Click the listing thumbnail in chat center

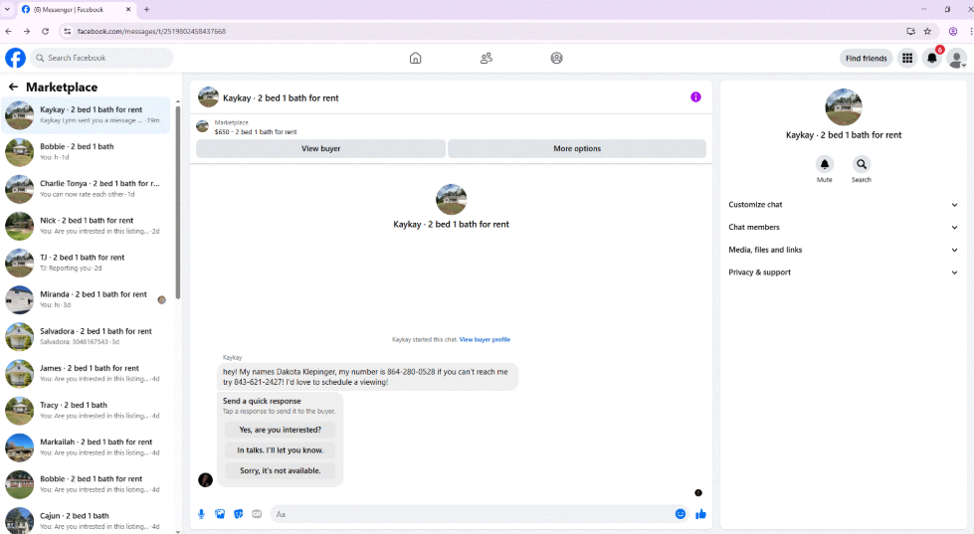click(451, 199)
